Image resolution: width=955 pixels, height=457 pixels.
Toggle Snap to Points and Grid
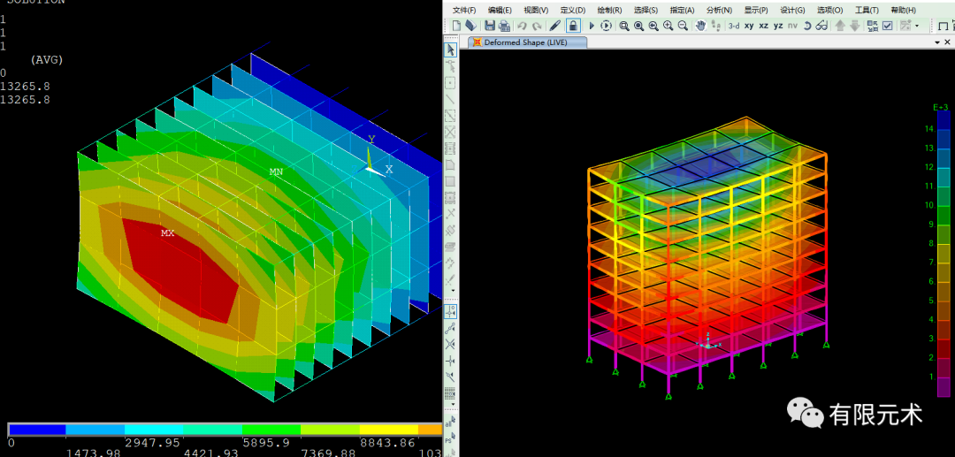click(451, 311)
